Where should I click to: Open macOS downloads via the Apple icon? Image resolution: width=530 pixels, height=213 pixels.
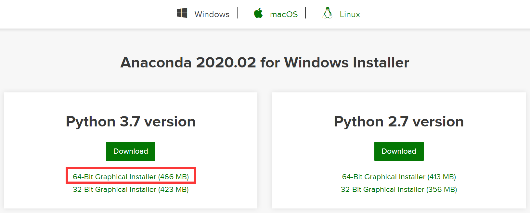click(258, 13)
